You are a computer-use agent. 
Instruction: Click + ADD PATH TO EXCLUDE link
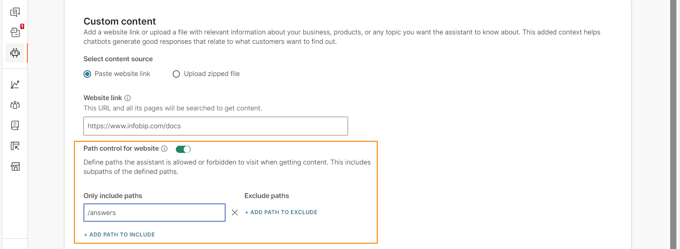coord(281,212)
